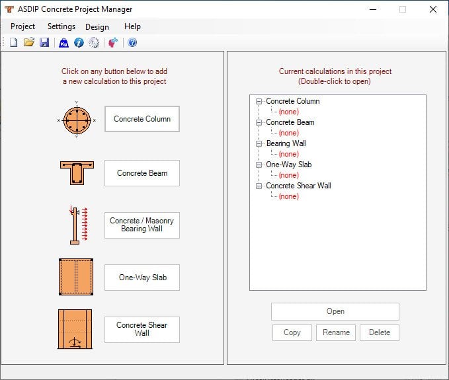The image size is (449, 380).
Task: Add a new Concrete Shear Wall calculation
Action: pos(142,329)
